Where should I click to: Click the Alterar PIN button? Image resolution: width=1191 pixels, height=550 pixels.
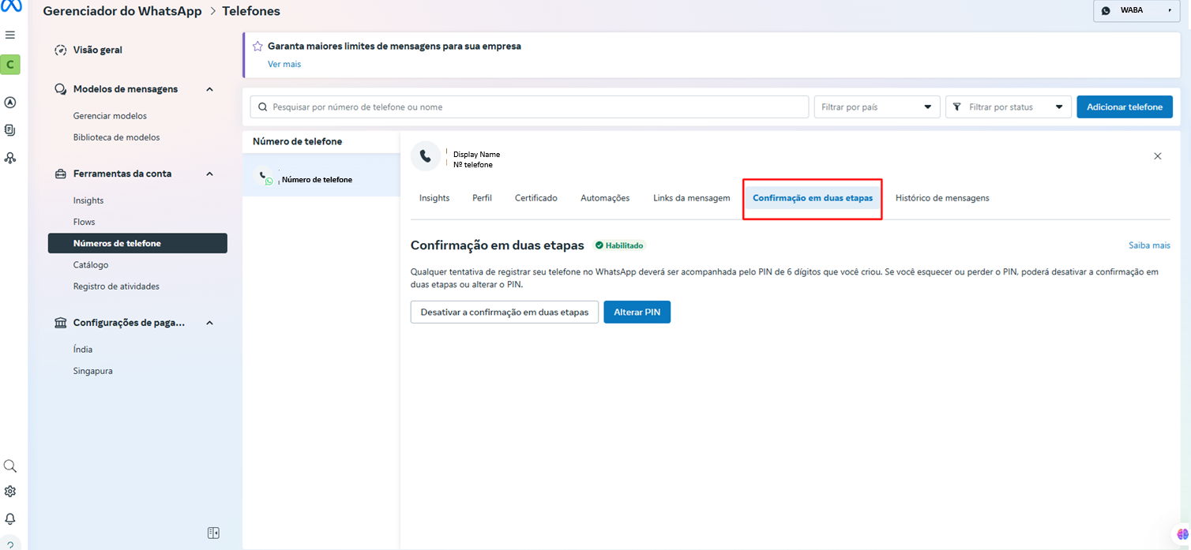click(637, 312)
